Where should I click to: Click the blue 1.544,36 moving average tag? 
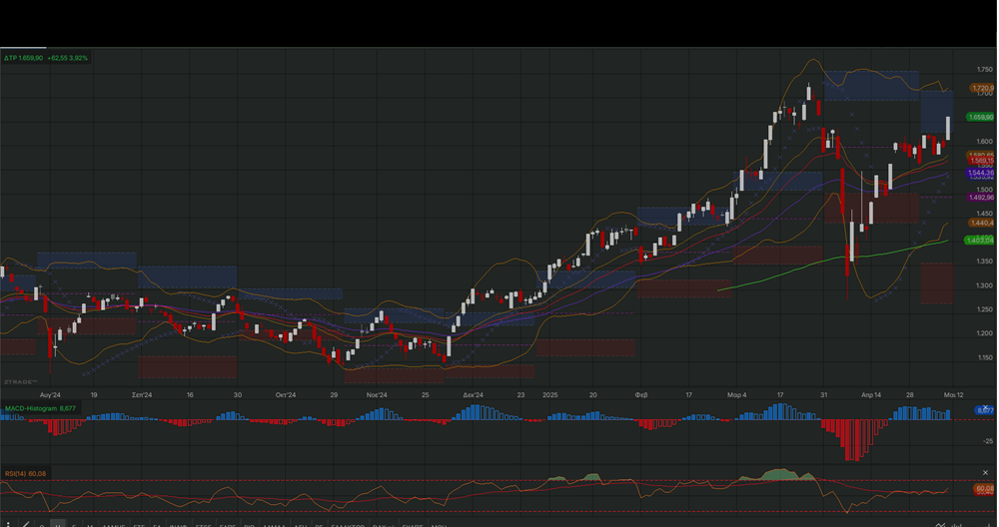tap(981, 173)
